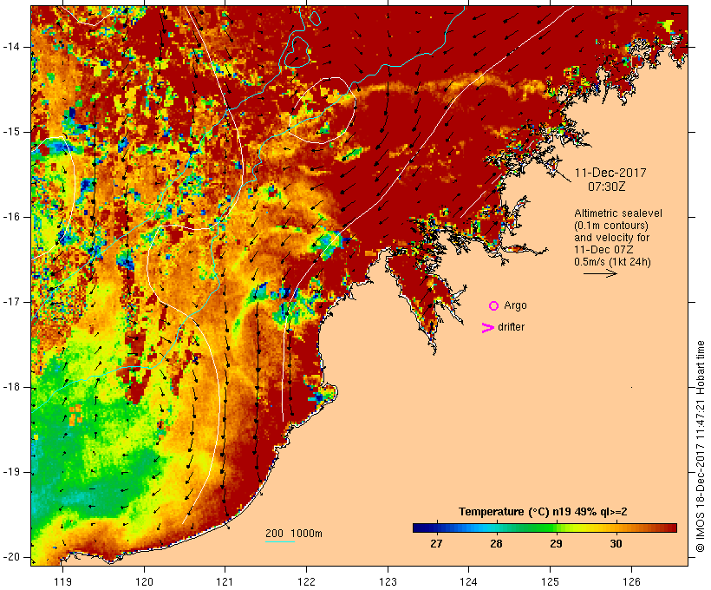Click the date label 11-Dec-2017
711x590 pixels.
[x=610, y=173]
